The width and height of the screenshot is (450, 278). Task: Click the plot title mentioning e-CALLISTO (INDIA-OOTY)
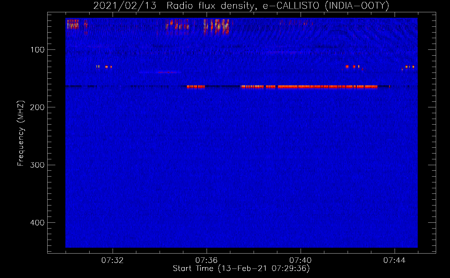241,6
